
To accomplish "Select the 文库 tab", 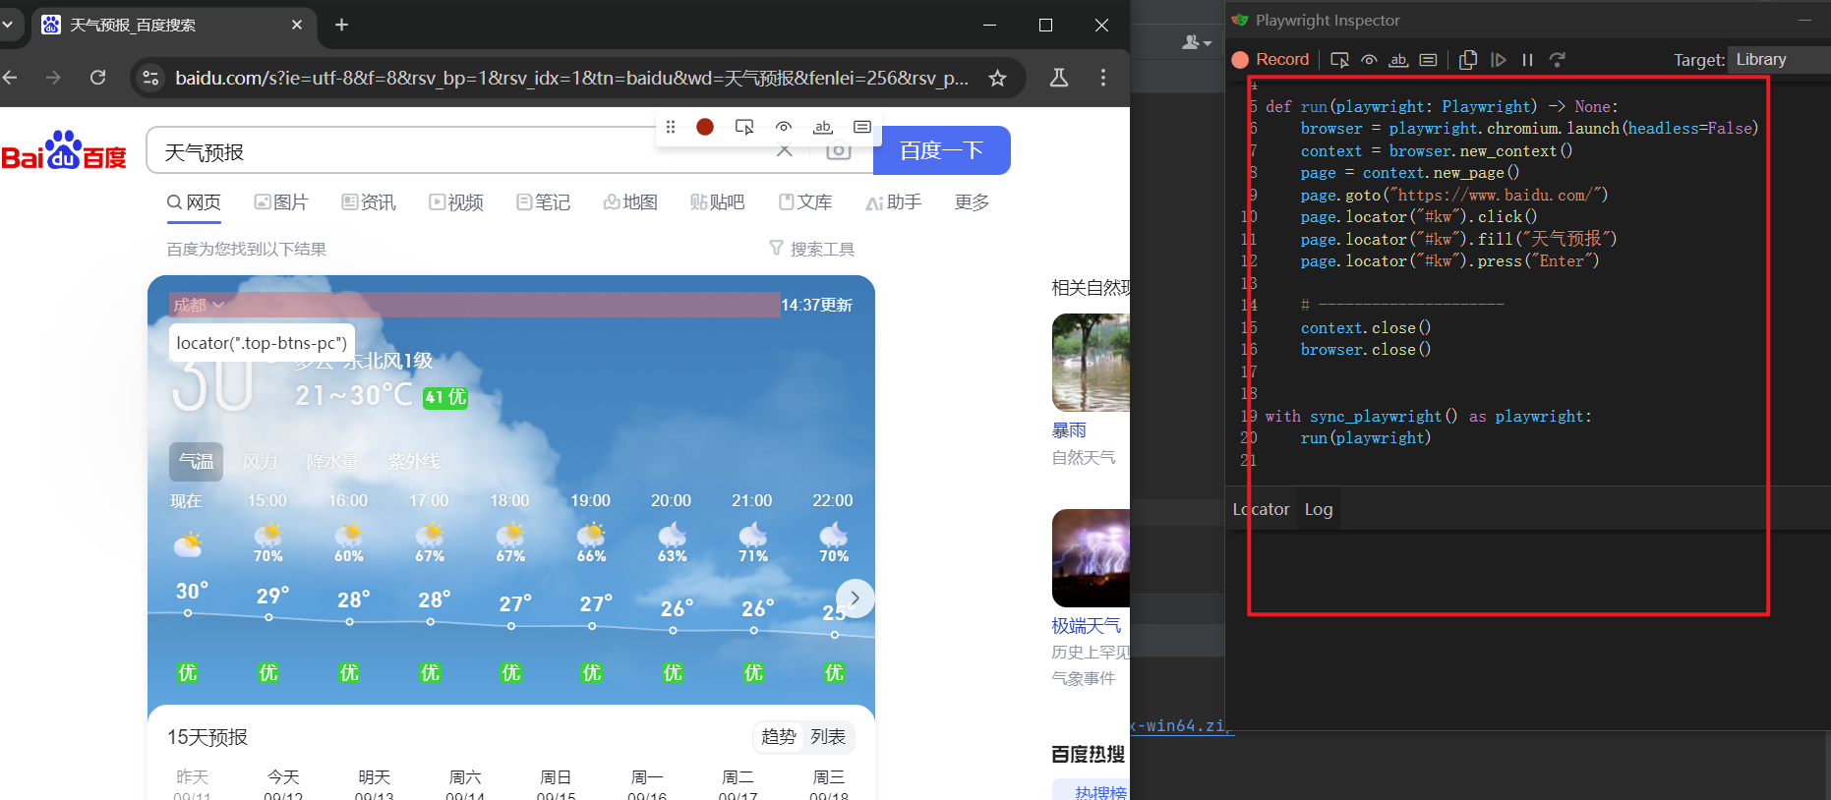I will [x=805, y=202].
